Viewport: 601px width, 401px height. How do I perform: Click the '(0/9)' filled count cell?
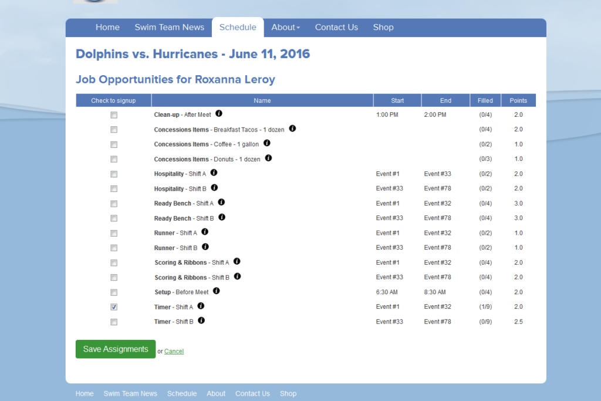coord(485,322)
